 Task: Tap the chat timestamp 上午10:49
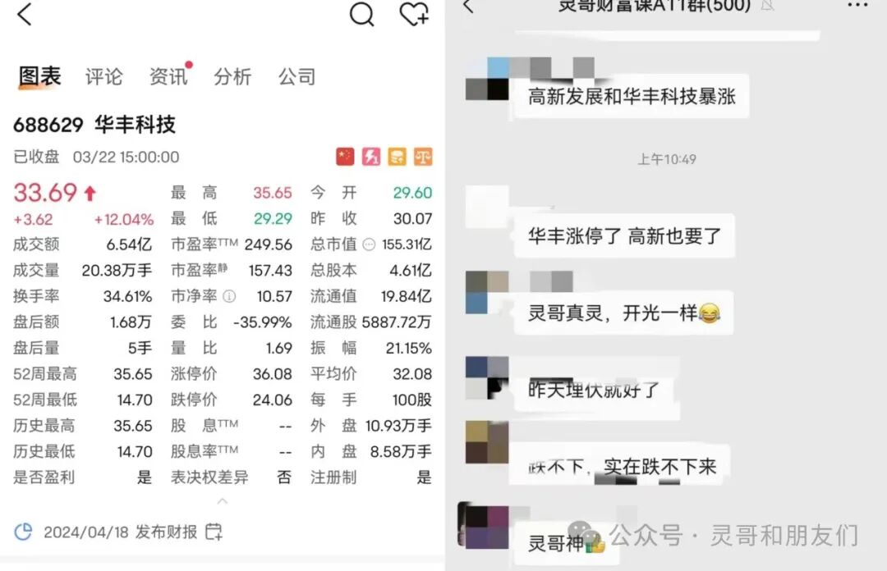pos(667,159)
